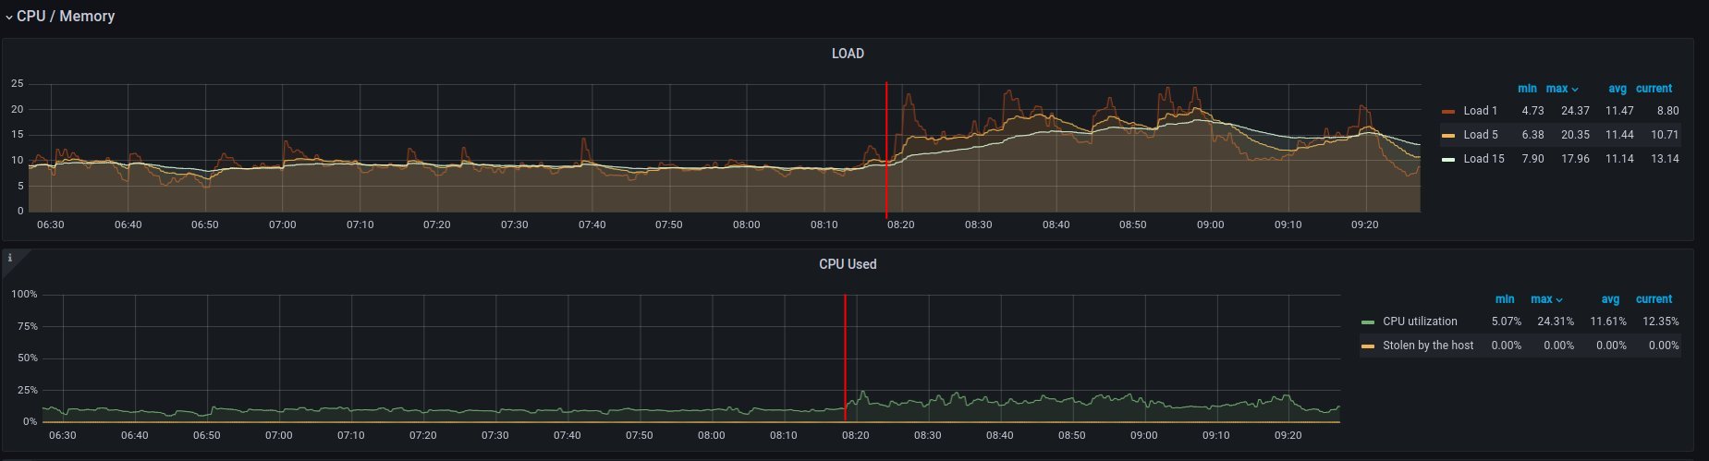Sort LOAD legend by max column
The height and width of the screenshot is (461, 1709).
[x=1556, y=89]
